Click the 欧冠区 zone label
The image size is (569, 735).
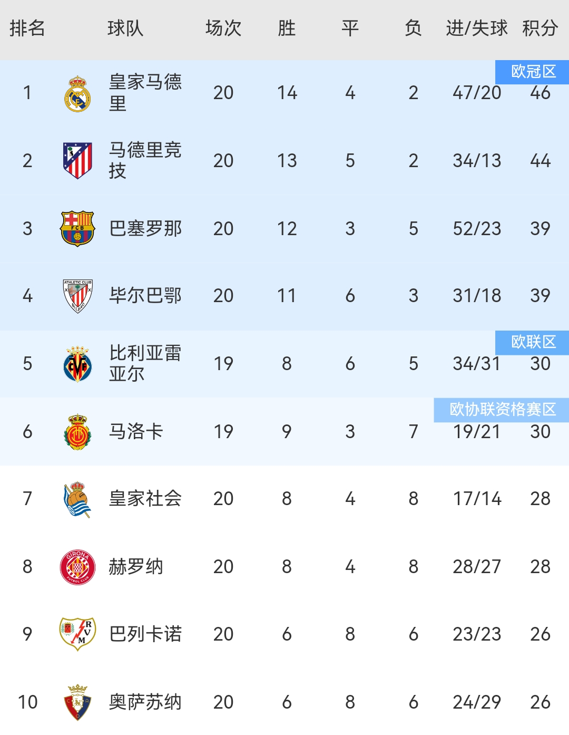pyautogui.click(x=533, y=72)
